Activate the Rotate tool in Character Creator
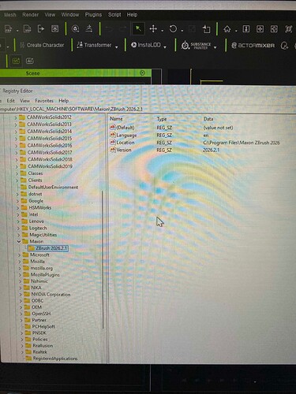This screenshot has height=394, width=296. pyautogui.click(x=173, y=28)
